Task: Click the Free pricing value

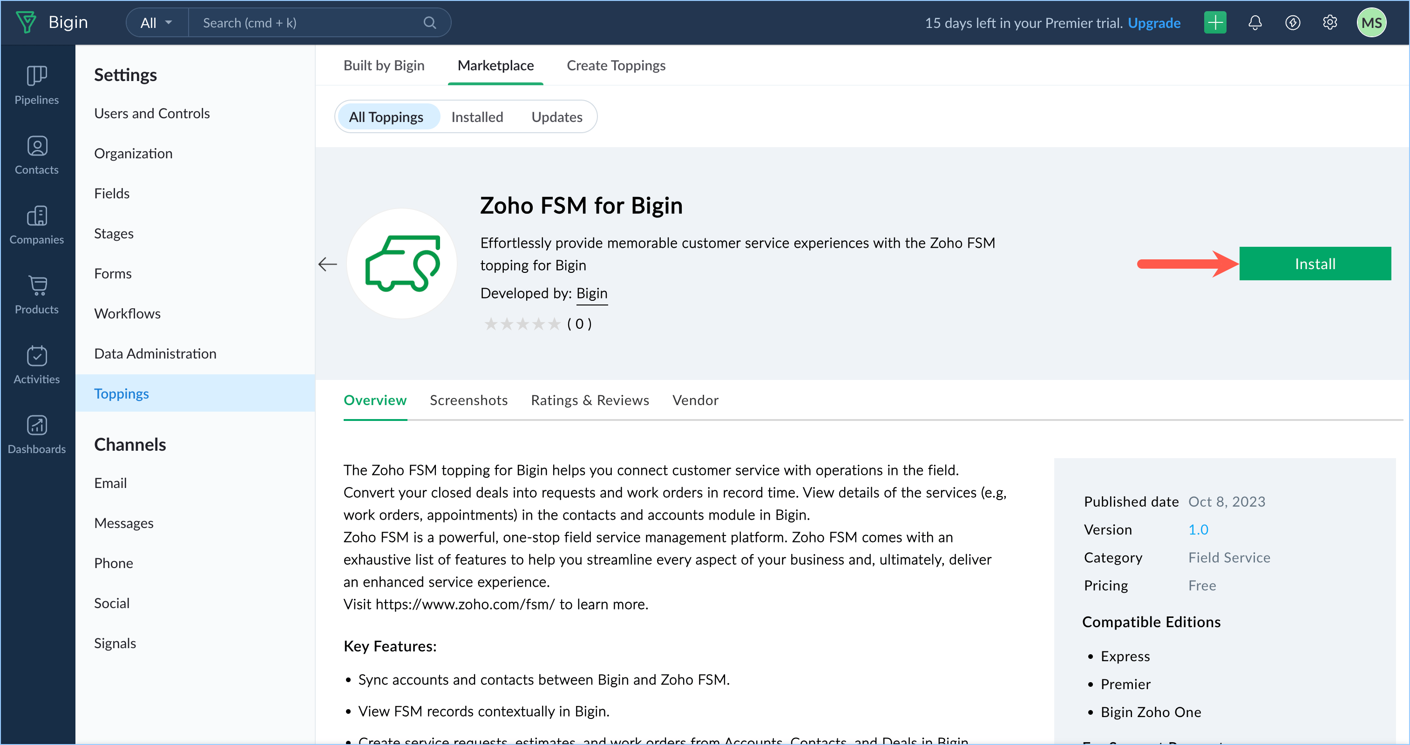Action: [1201, 585]
